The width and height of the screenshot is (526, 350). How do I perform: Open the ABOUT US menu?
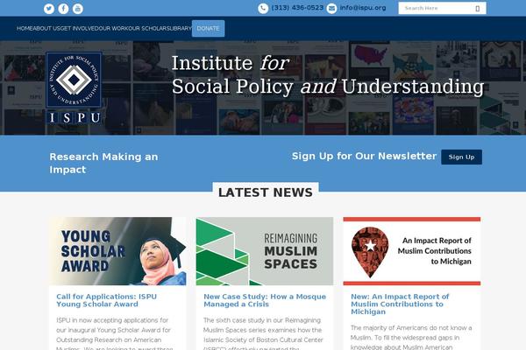[x=46, y=29]
